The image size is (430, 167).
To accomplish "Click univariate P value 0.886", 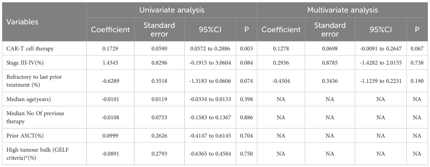I will point(246,117).
